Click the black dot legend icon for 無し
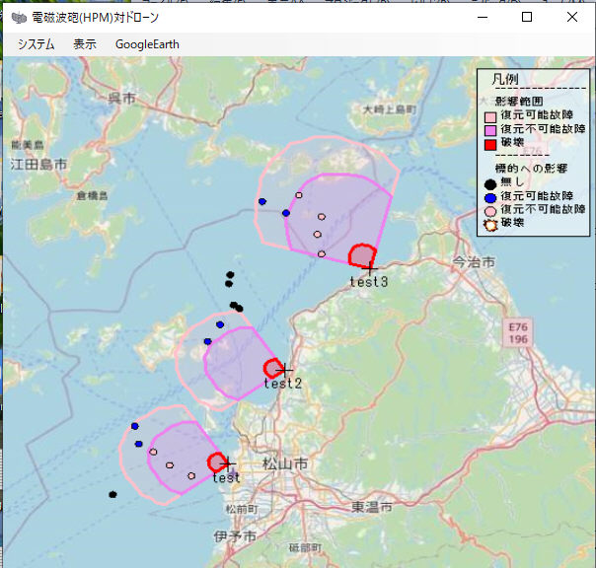The width and height of the screenshot is (596, 568). pos(489,182)
